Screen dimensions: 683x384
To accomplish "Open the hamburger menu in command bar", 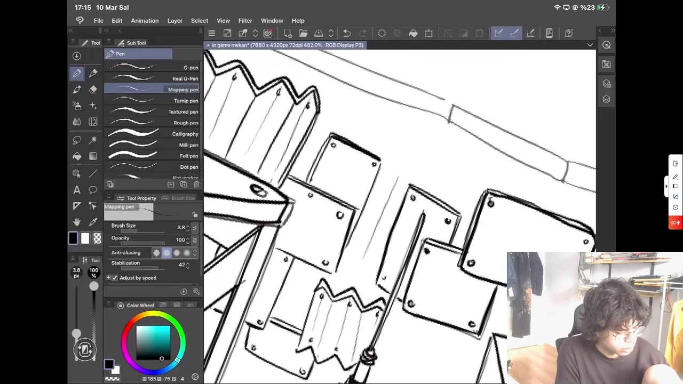I will tap(211, 33).
